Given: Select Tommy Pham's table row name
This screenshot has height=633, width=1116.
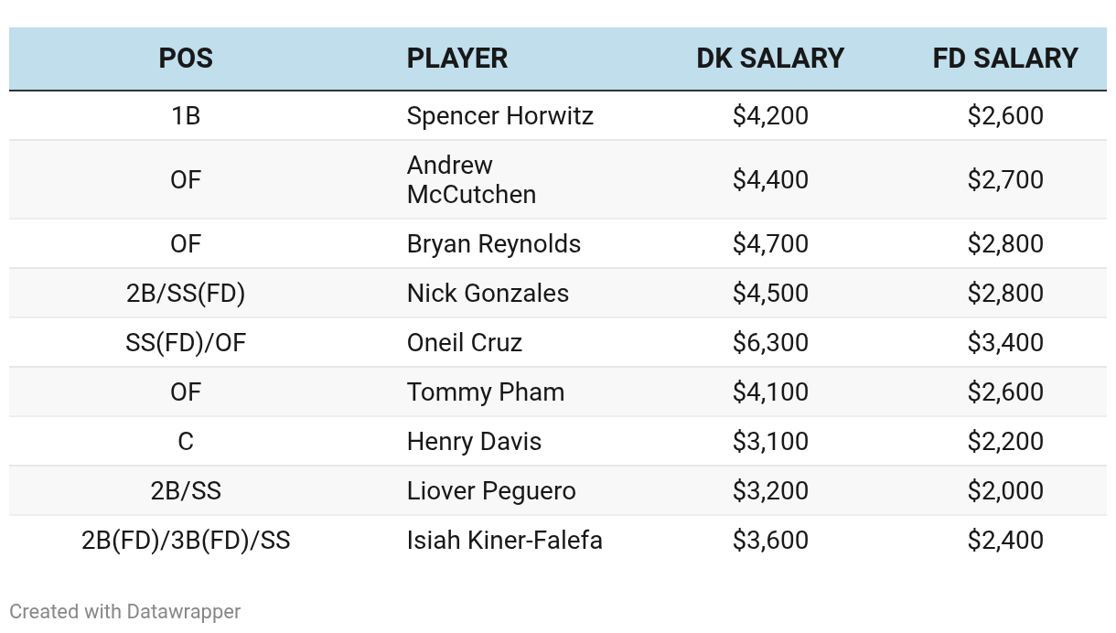Looking at the screenshot, I should (x=486, y=392).
